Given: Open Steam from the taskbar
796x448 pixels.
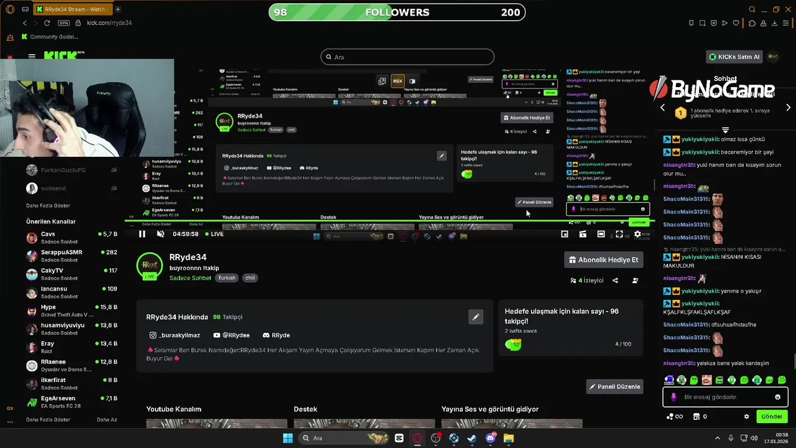Looking at the screenshot, I should tap(473, 438).
